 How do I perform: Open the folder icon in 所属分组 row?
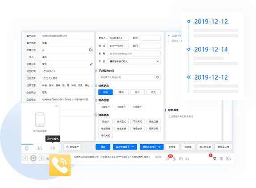pos(91,50)
